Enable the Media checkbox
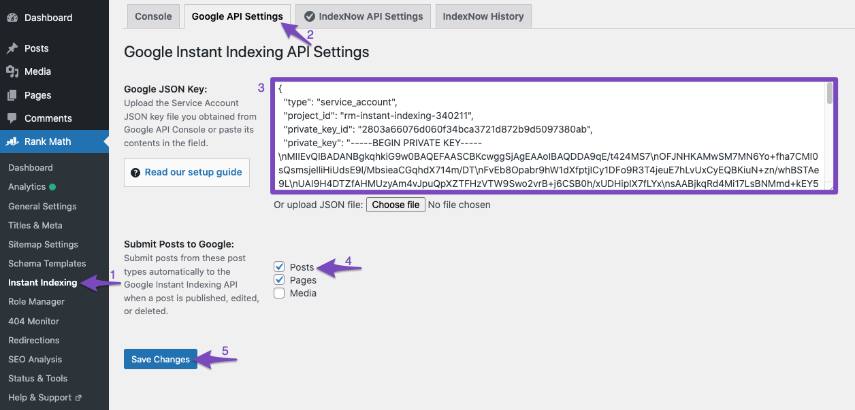 (279, 292)
